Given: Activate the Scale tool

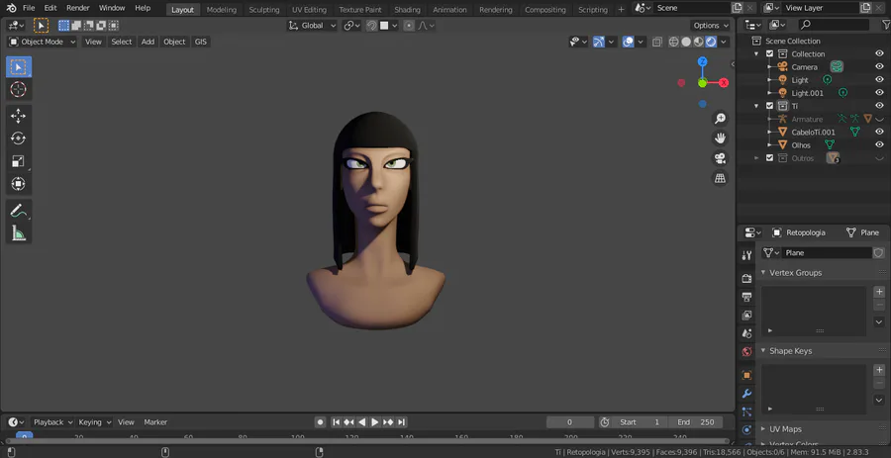Looking at the screenshot, I should click(x=19, y=161).
